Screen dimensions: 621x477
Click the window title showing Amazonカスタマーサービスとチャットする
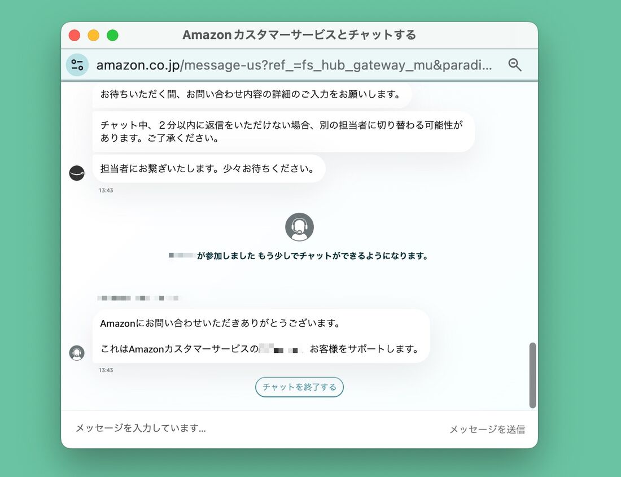[299, 34]
